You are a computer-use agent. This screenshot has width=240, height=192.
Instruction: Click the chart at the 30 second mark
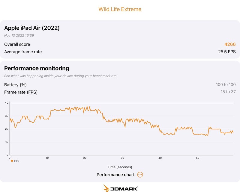122,129
